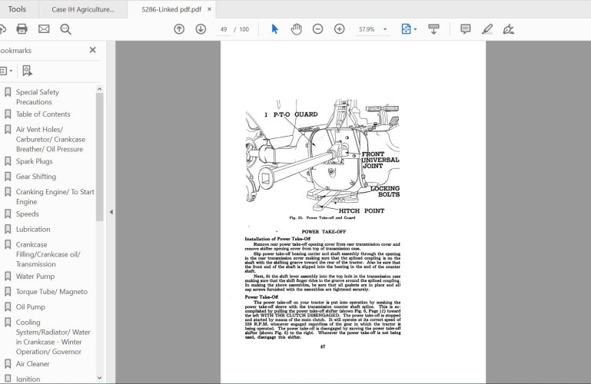Expand fit page options arrow

[415, 29]
